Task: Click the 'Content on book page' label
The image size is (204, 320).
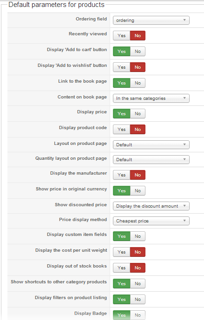Action: 82,97
